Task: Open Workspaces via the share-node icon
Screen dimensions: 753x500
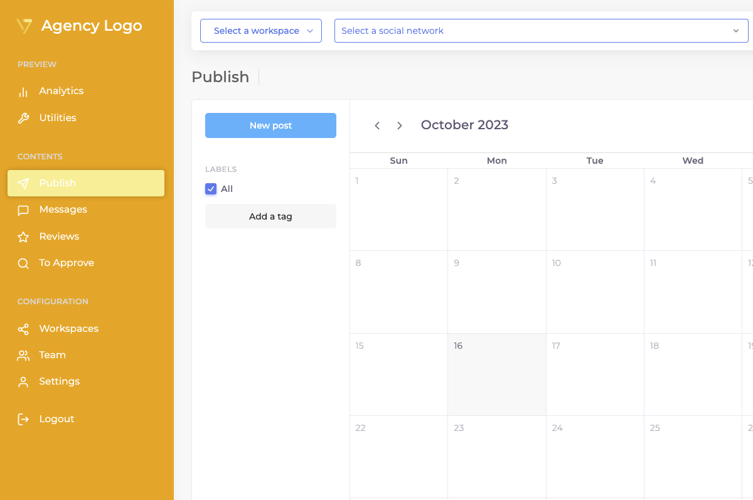Action: (x=23, y=329)
